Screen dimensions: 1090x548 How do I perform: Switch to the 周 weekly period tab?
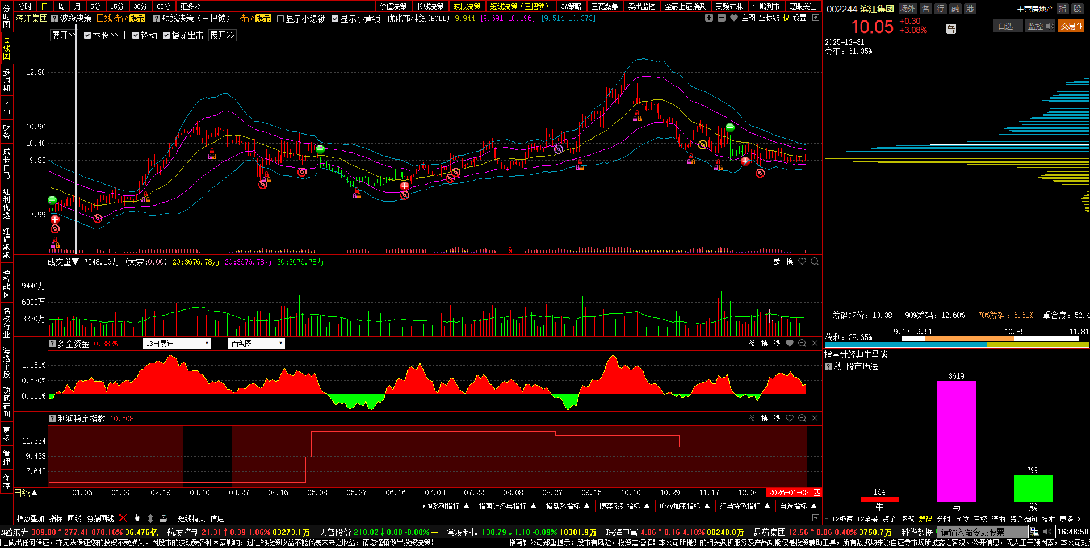[61, 6]
